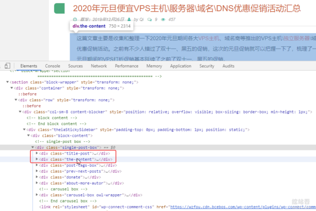Expand the post-tags-box div node

[37, 165]
